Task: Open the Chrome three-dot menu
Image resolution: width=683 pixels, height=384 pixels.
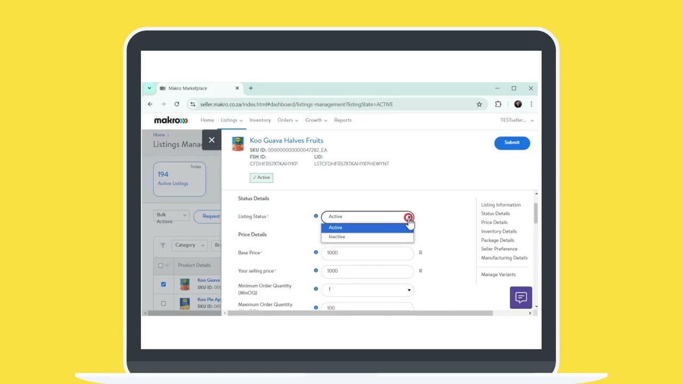Action: [x=531, y=104]
